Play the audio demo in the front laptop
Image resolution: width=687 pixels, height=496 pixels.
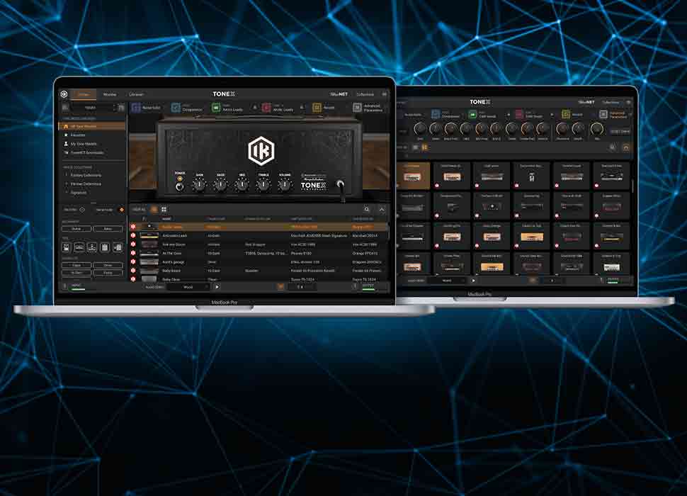[x=217, y=287]
